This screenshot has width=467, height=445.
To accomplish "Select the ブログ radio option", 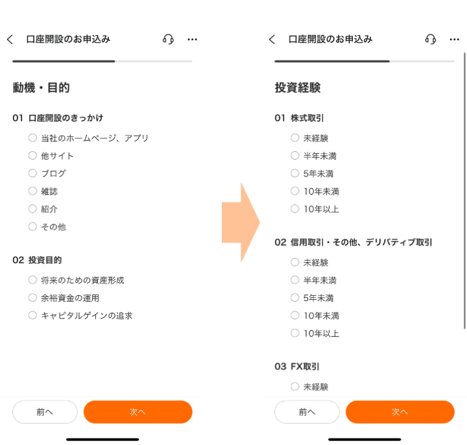I will click(32, 174).
